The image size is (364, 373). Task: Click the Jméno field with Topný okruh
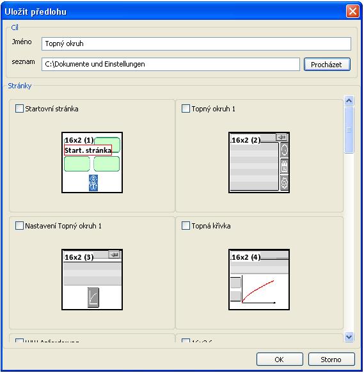click(196, 44)
